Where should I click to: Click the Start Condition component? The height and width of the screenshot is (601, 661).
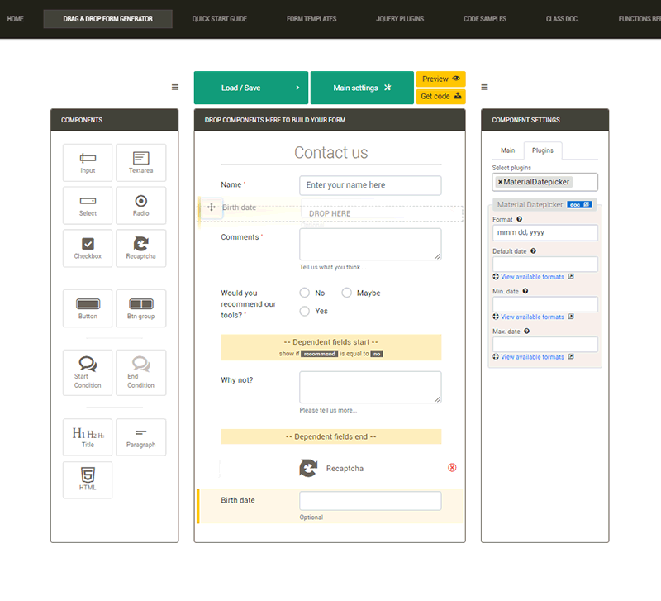88,372
